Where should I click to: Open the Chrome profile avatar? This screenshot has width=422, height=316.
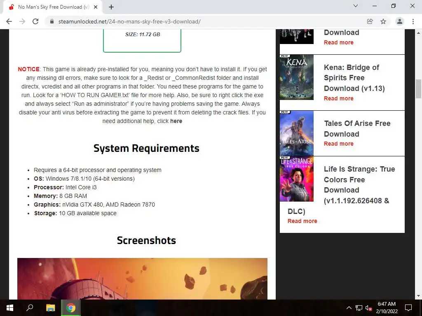[400, 21]
